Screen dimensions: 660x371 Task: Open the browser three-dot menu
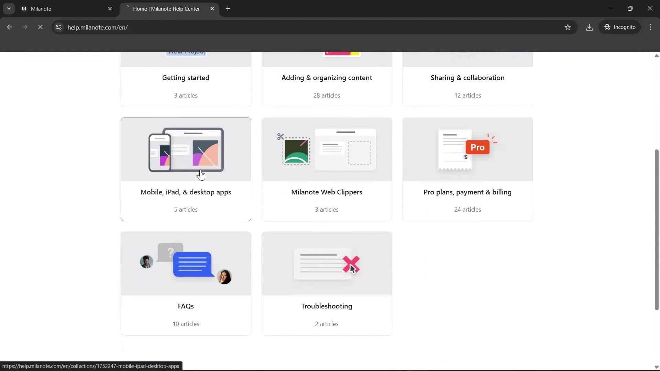[650, 27]
